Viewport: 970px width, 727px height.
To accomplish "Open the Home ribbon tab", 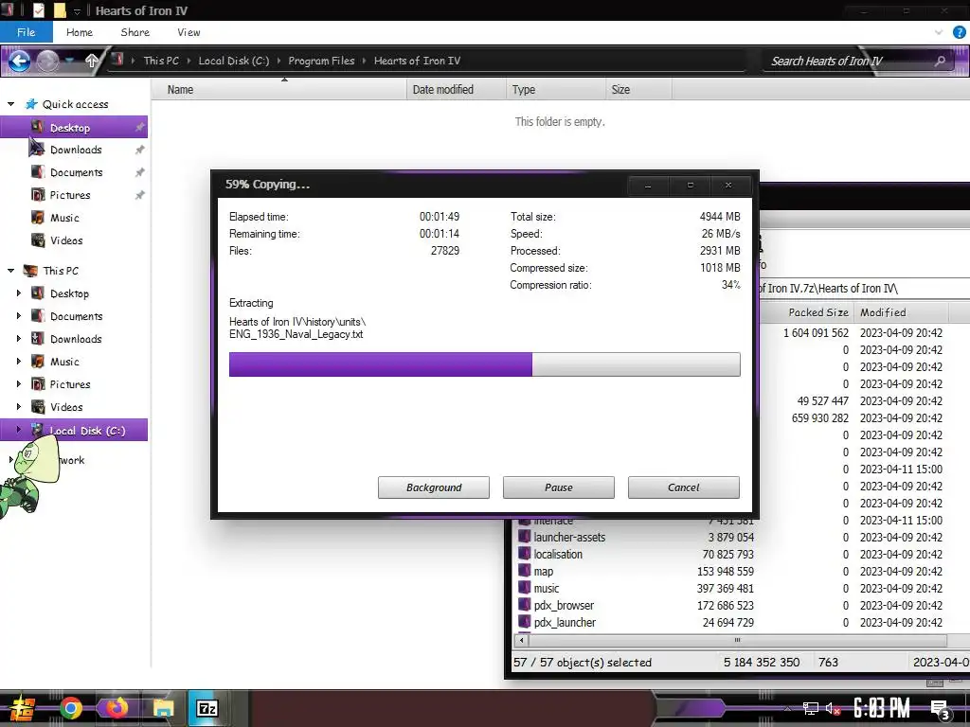I will [x=80, y=32].
